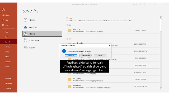Cancel the export dialog
169x95 pixels.
pyautogui.click(x=100, y=56)
